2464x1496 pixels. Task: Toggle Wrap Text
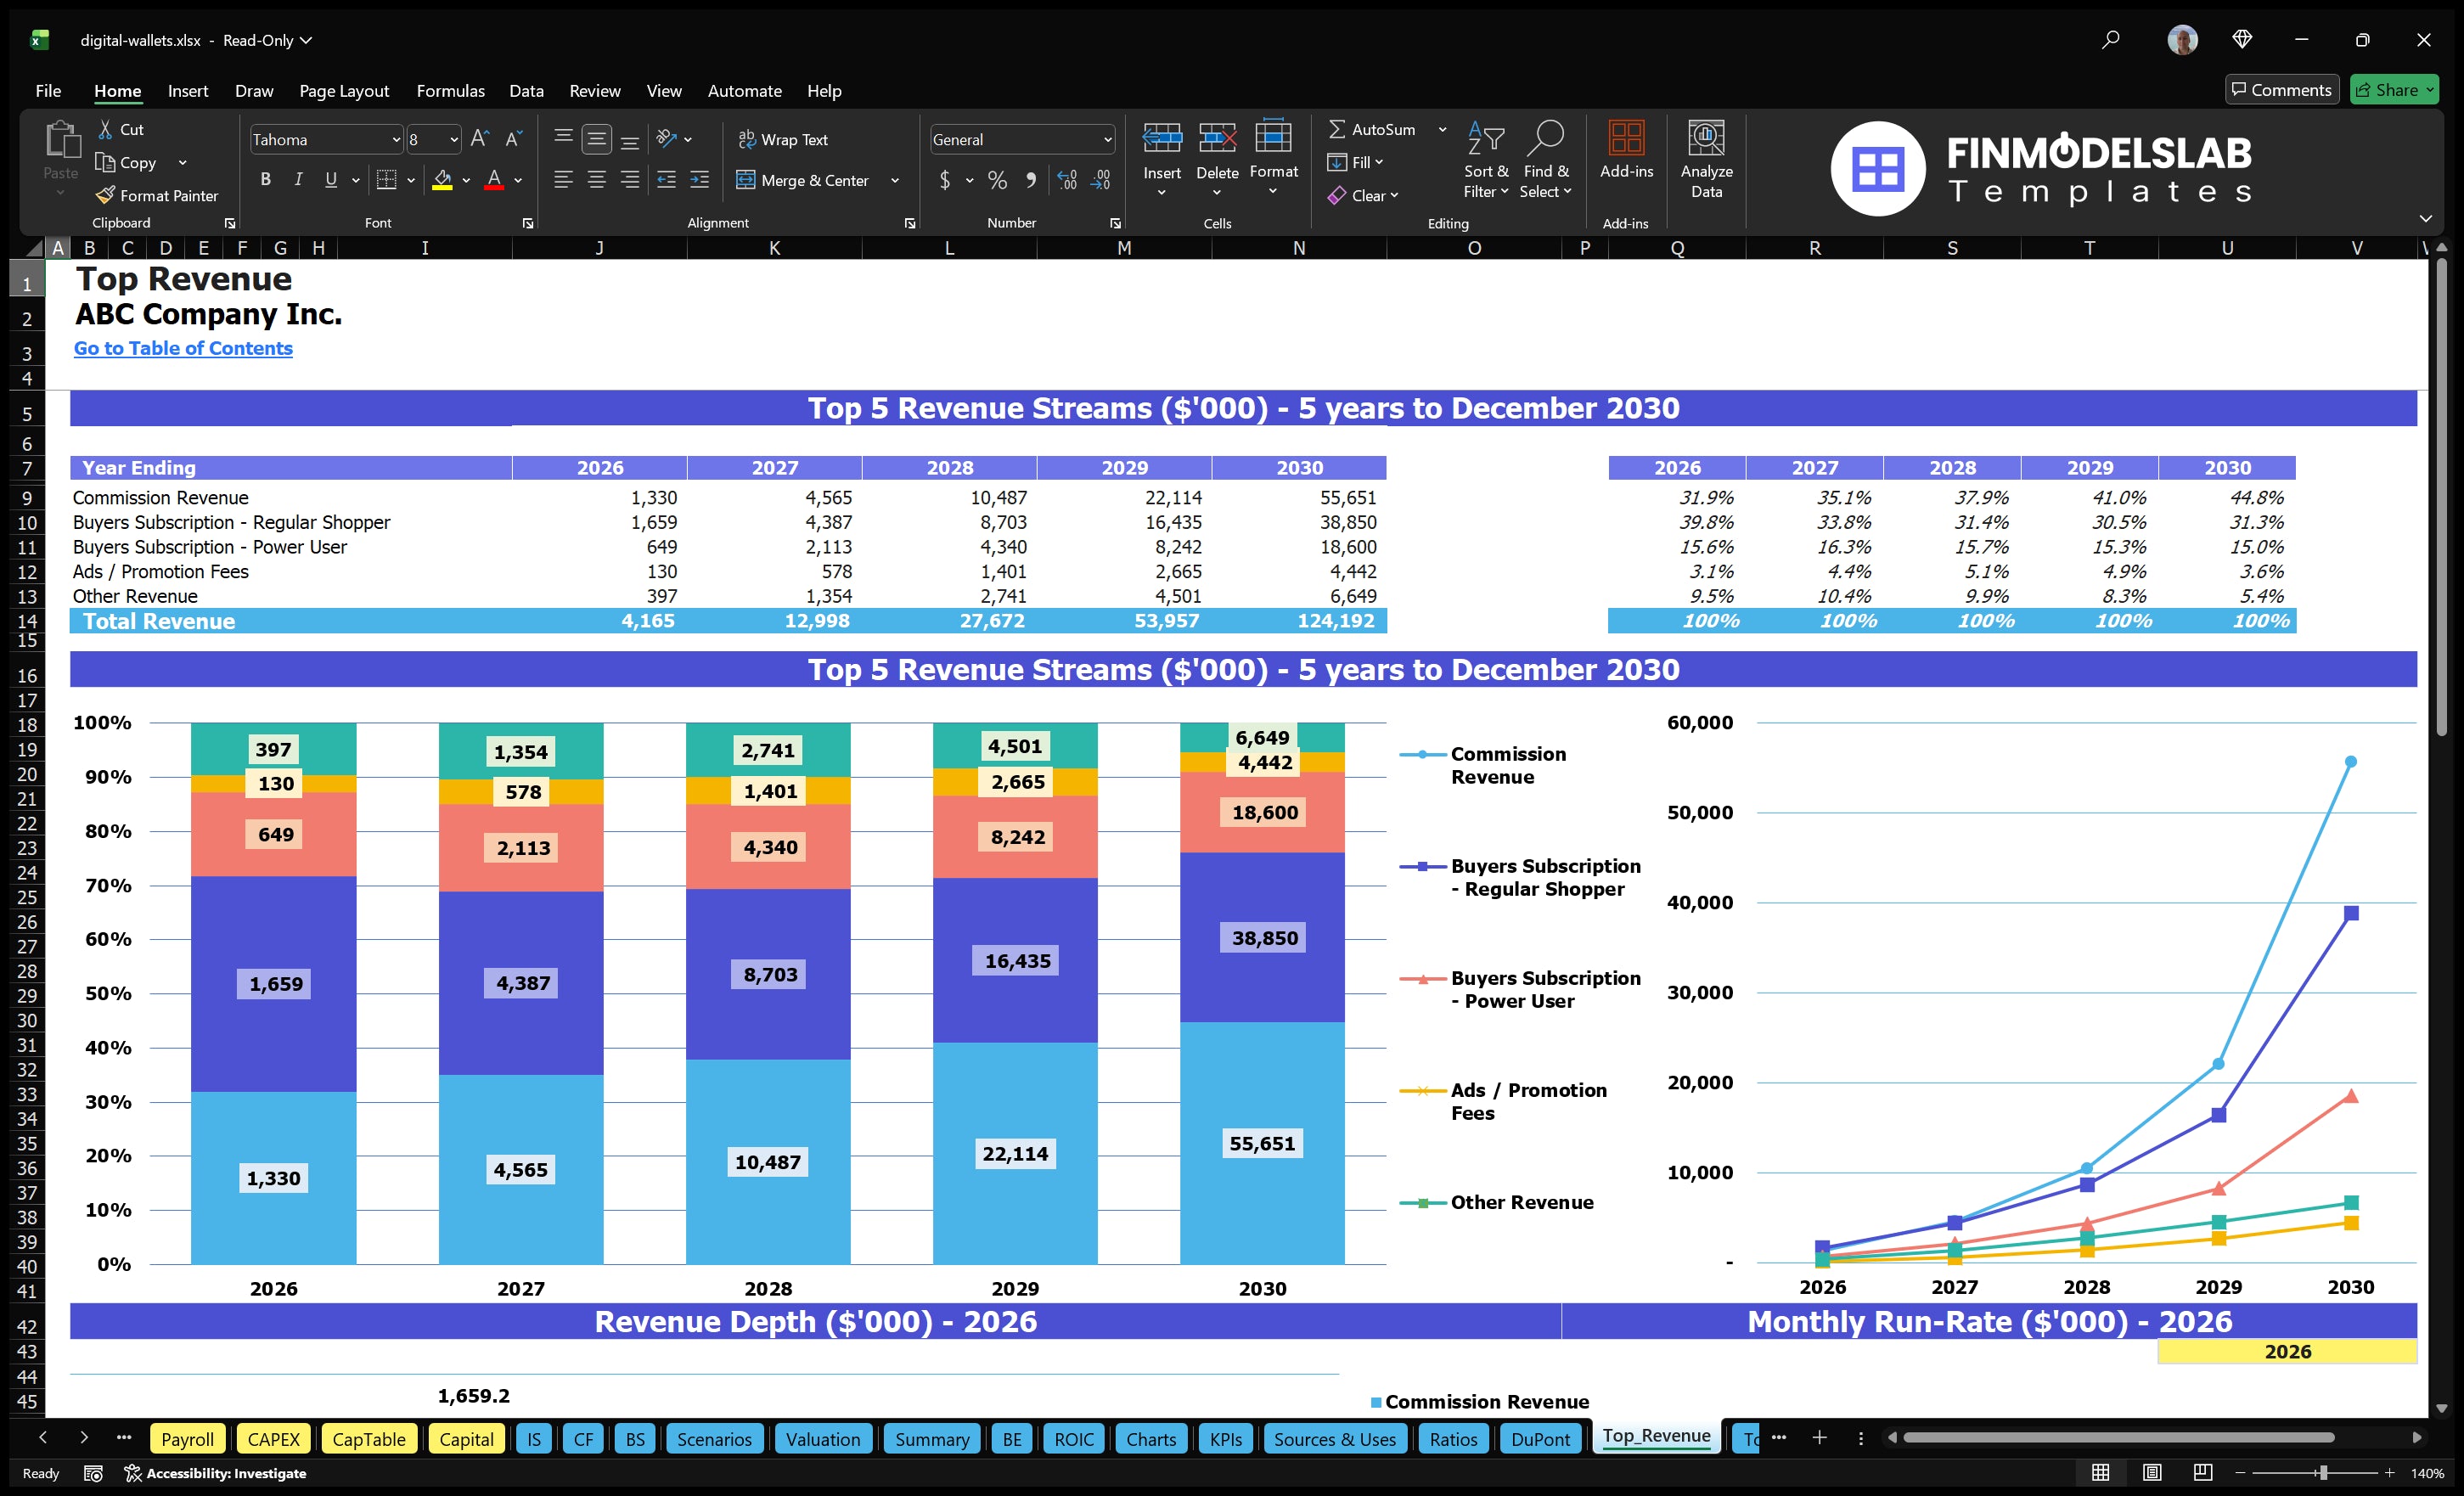[x=784, y=139]
